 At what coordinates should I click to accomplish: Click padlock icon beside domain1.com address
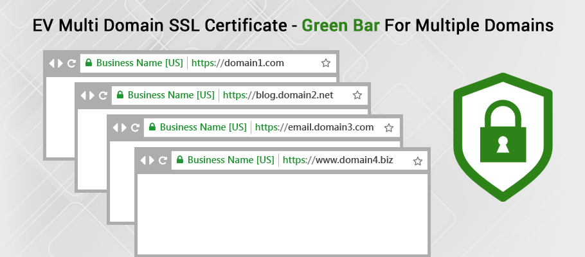click(89, 63)
